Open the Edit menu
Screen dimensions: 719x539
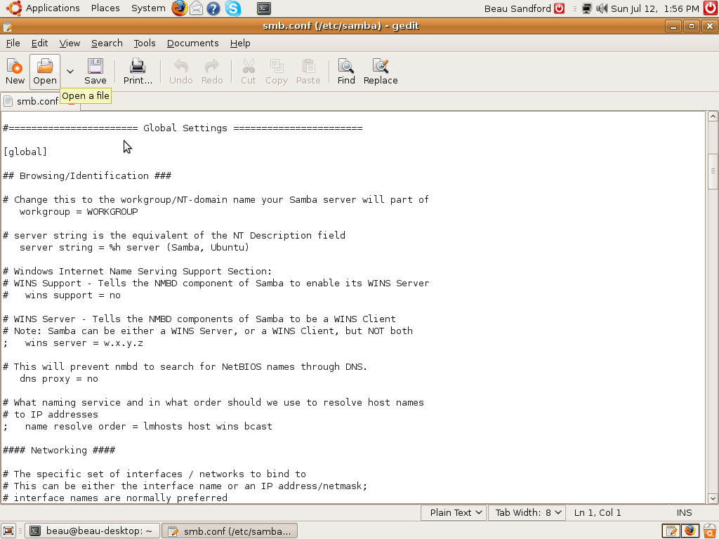coord(39,43)
